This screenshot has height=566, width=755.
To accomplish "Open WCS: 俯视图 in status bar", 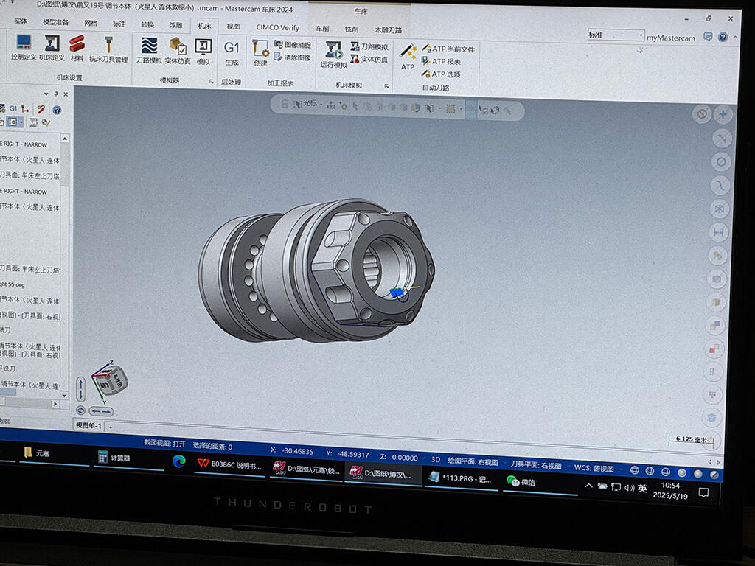I will point(594,468).
